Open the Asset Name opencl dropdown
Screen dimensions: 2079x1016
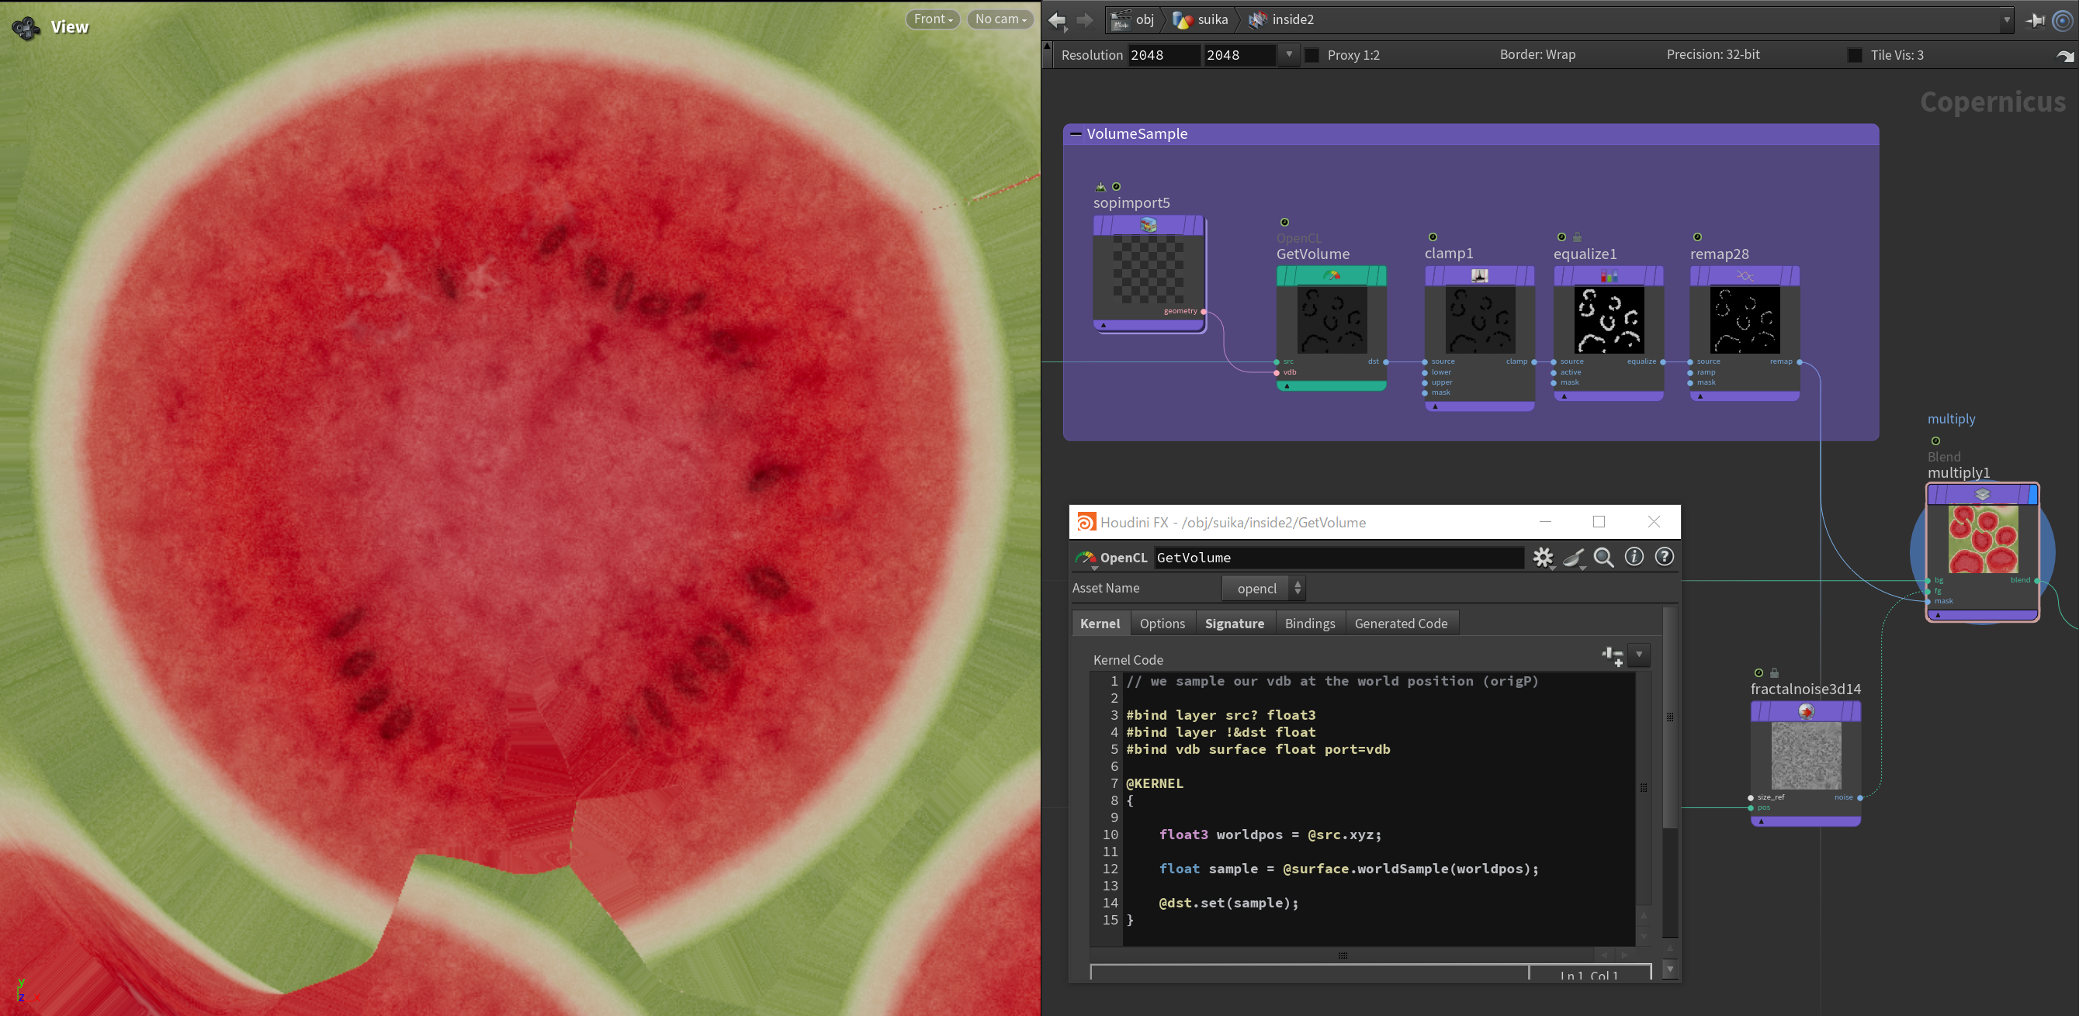click(x=1264, y=589)
